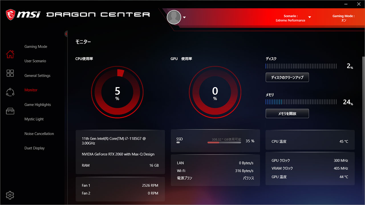The height and width of the screenshot is (205, 365).
Task: Open the User Scenario menu item
Action: [x=35, y=61]
